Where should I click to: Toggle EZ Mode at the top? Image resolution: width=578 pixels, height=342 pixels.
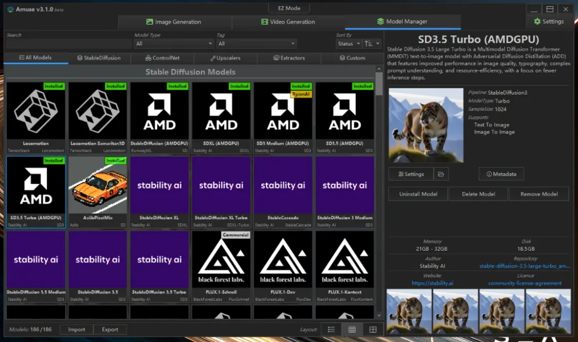pyautogui.click(x=290, y=8)
